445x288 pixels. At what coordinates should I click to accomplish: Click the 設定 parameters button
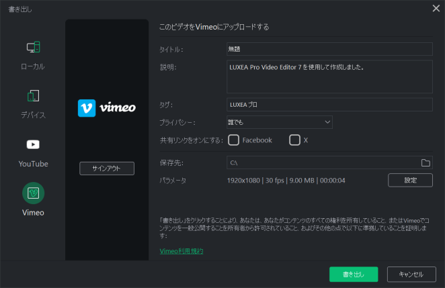point(410,180)
